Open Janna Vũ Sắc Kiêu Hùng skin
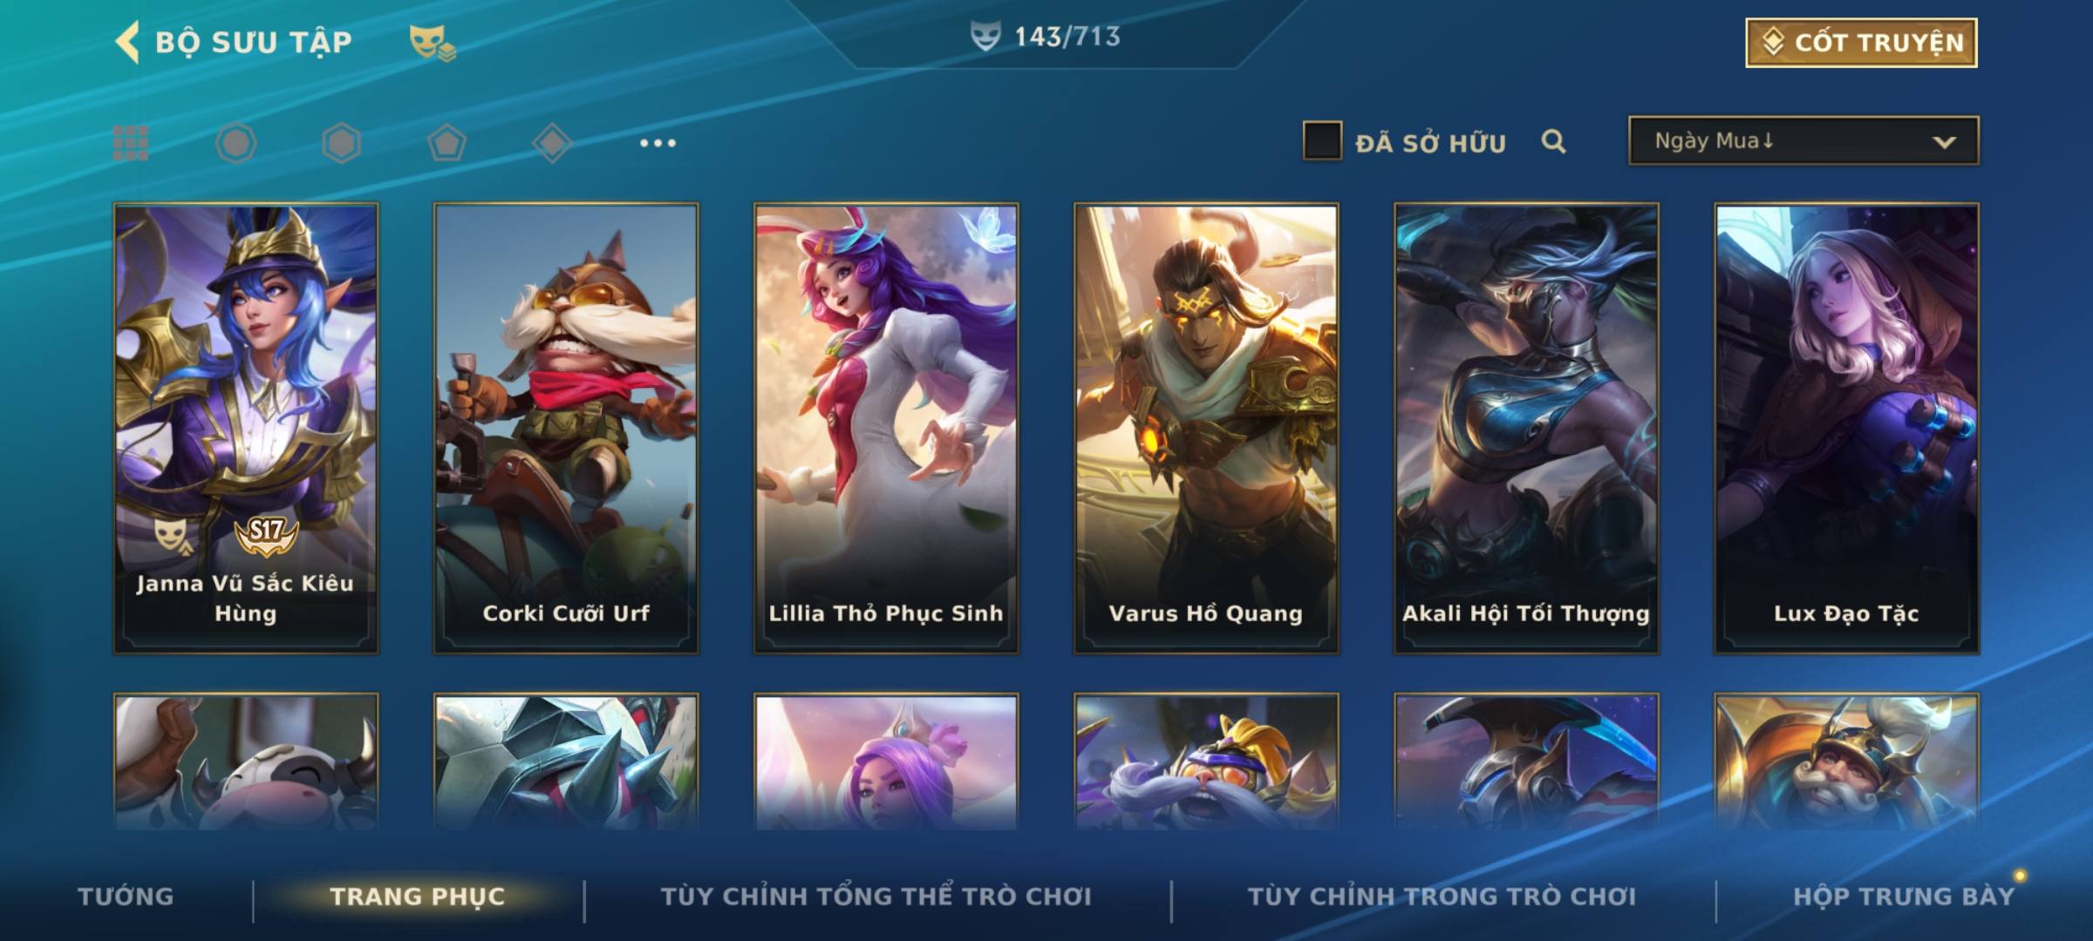 click(x=246, y=429)
